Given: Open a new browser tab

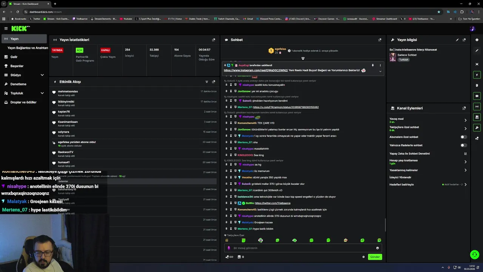Looking at the screenshot, I should pyautogui.click(x=55, y=4).
